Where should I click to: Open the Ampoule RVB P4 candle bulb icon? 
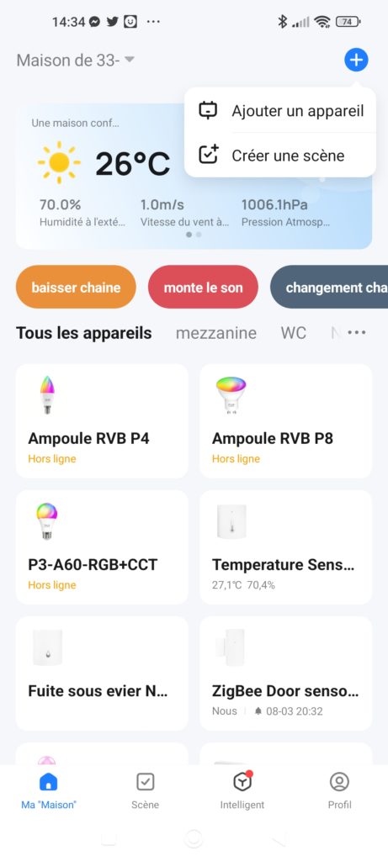pyautogui.click(x=47, y=395)
